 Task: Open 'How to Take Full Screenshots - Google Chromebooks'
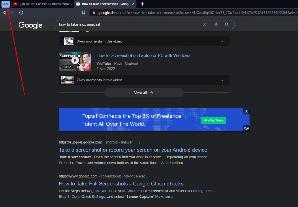121,184
